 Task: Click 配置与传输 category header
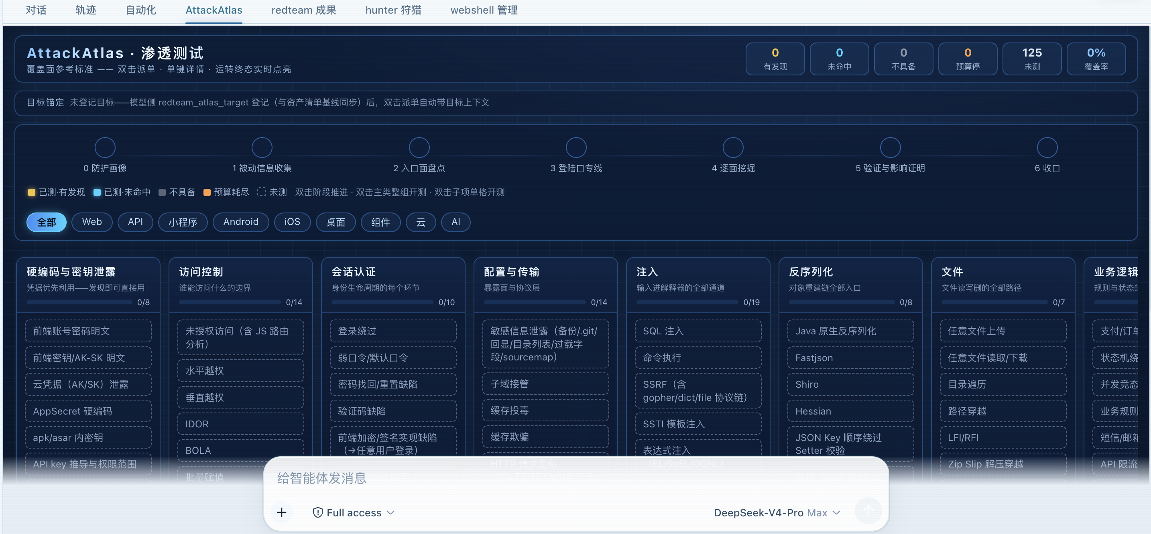pos(545,284)
